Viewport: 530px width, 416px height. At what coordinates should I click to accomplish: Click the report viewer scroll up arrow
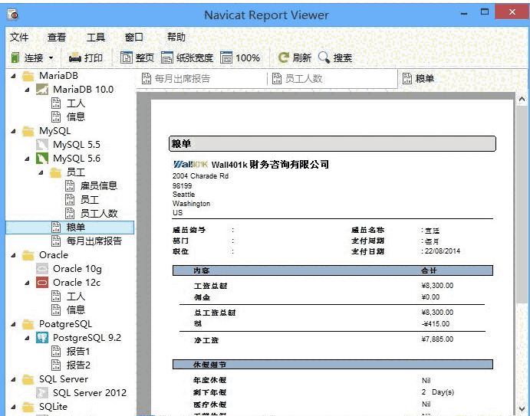point(522,100)
